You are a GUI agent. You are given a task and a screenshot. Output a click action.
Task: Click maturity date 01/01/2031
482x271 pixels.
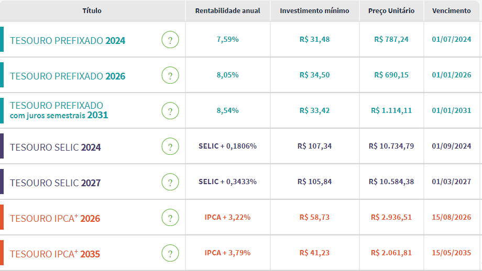452,110
